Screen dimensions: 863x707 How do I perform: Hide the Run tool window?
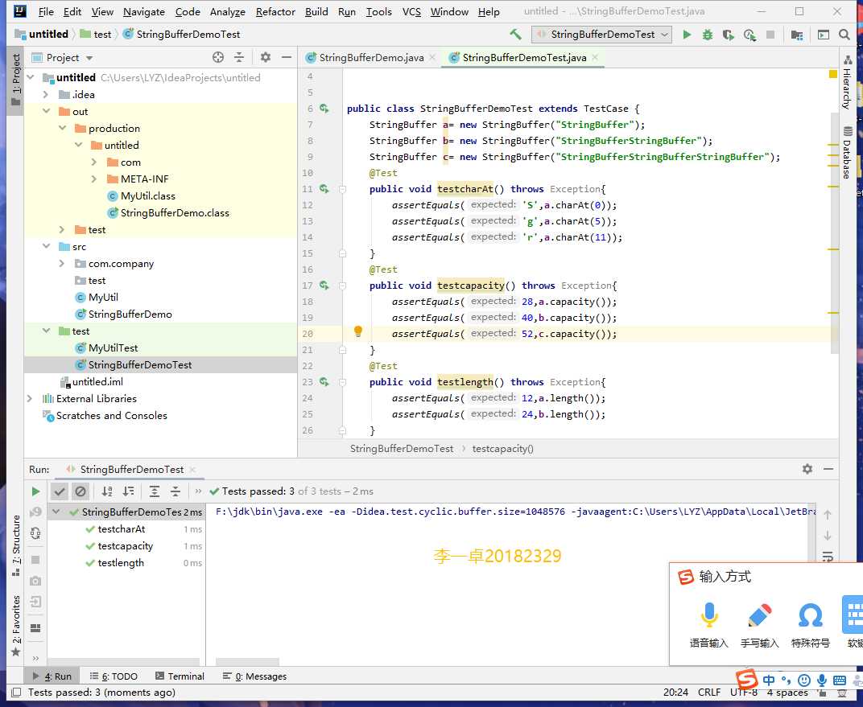point(828,469)
